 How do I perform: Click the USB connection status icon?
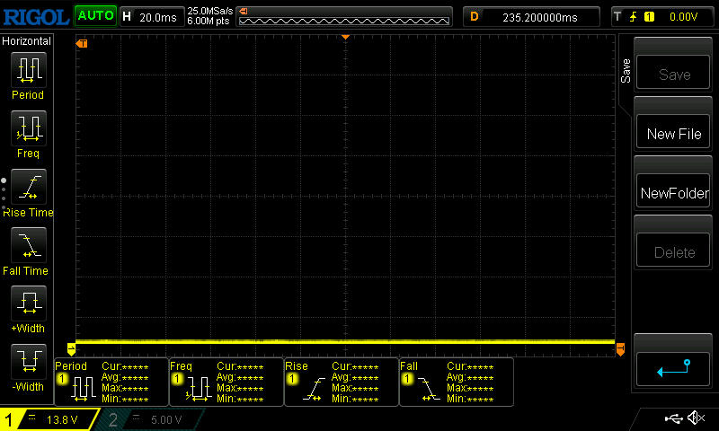(x=674, y=418)
